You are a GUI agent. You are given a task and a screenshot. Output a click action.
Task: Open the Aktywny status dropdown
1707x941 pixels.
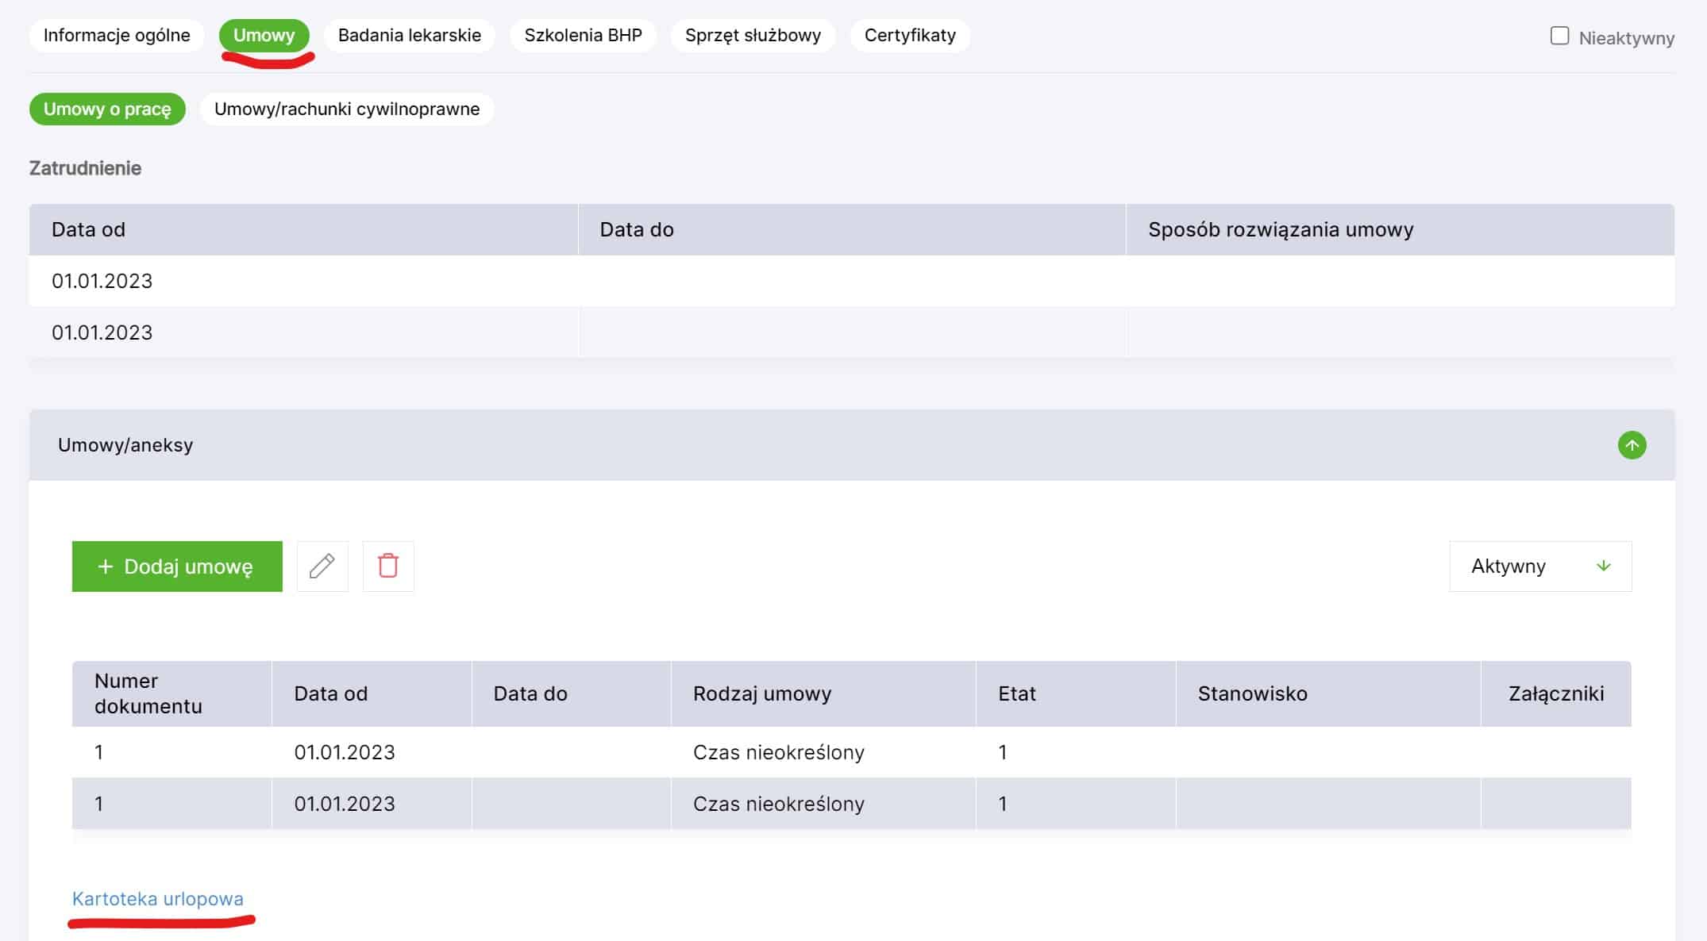[1540, 567]
